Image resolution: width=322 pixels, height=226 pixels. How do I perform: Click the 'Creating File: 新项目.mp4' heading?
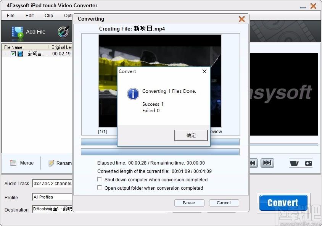click(132, 29)
